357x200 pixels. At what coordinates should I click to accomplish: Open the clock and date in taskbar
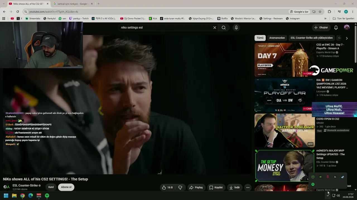(349, 196)
